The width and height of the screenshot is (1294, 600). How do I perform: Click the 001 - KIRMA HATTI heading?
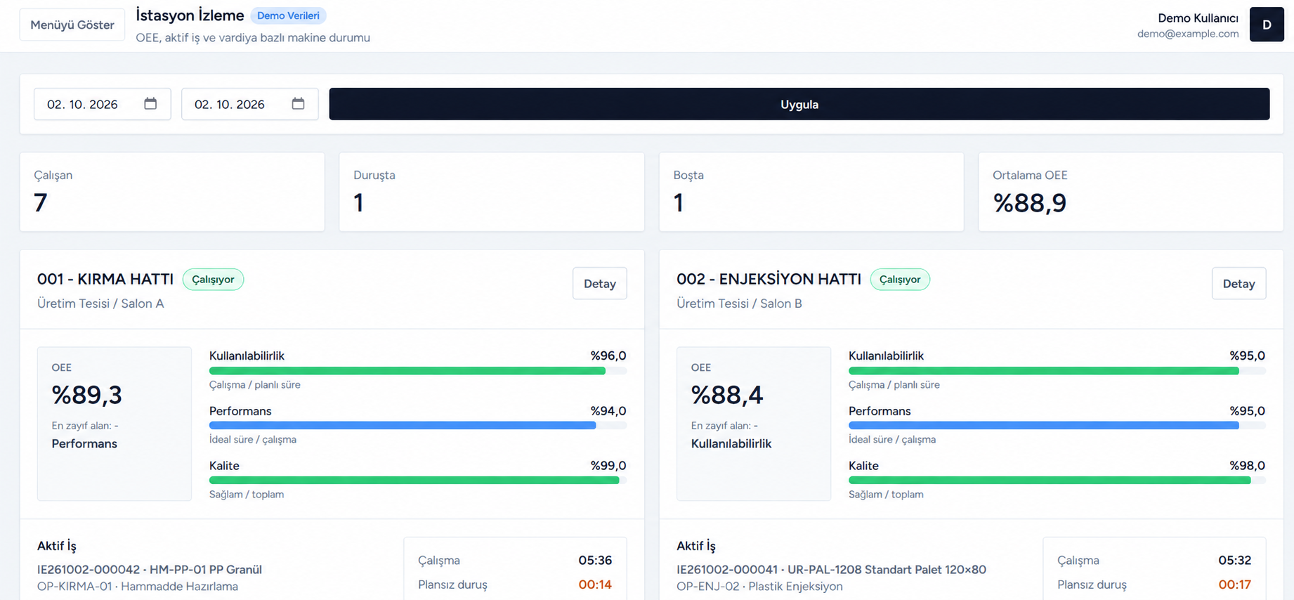click(105, 279)
